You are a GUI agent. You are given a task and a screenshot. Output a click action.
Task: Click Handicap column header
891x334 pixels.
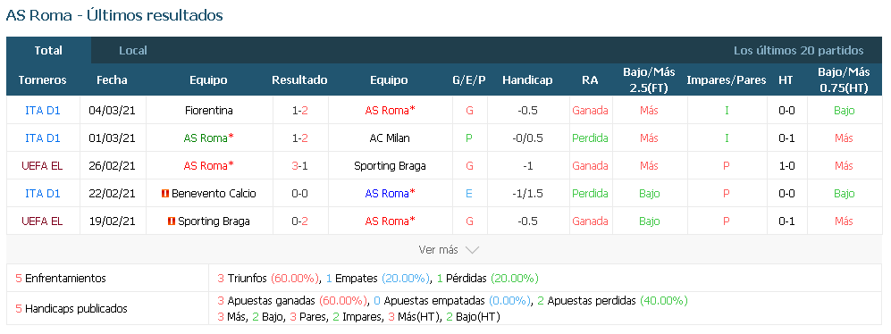pyautogui.click(x=527, y=80)
